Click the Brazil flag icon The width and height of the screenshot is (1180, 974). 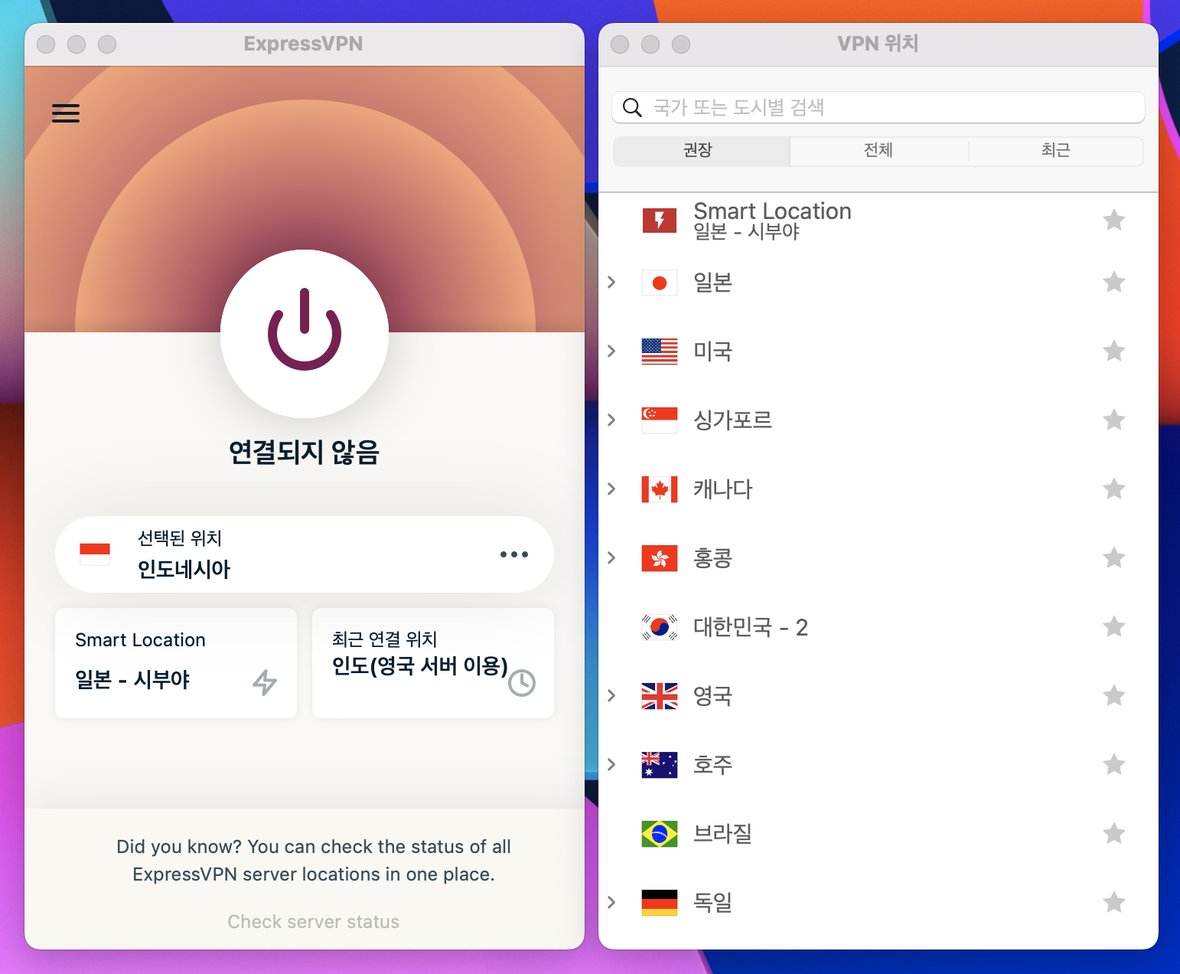pos(660,834)
